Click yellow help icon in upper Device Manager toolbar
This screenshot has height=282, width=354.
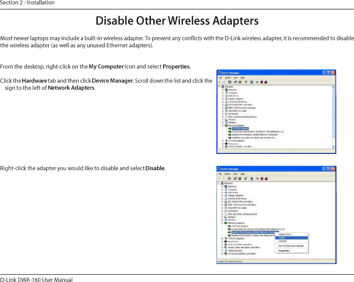coord(246,82)
